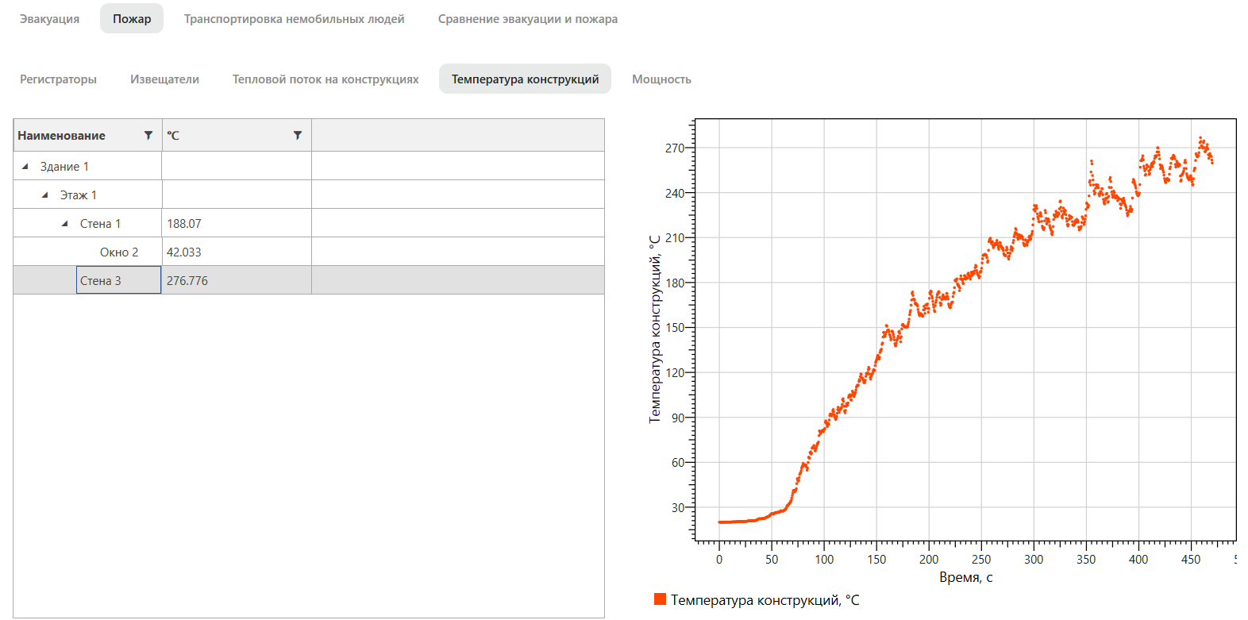The width and height of the screenshot is (1248, 620).
Task: Open the Мощность sub-tab
Action: 661,79
